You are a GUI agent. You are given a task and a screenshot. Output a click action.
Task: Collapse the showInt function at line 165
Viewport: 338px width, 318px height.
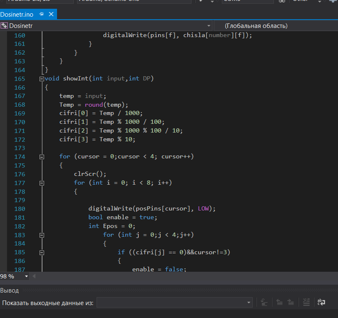42,79
